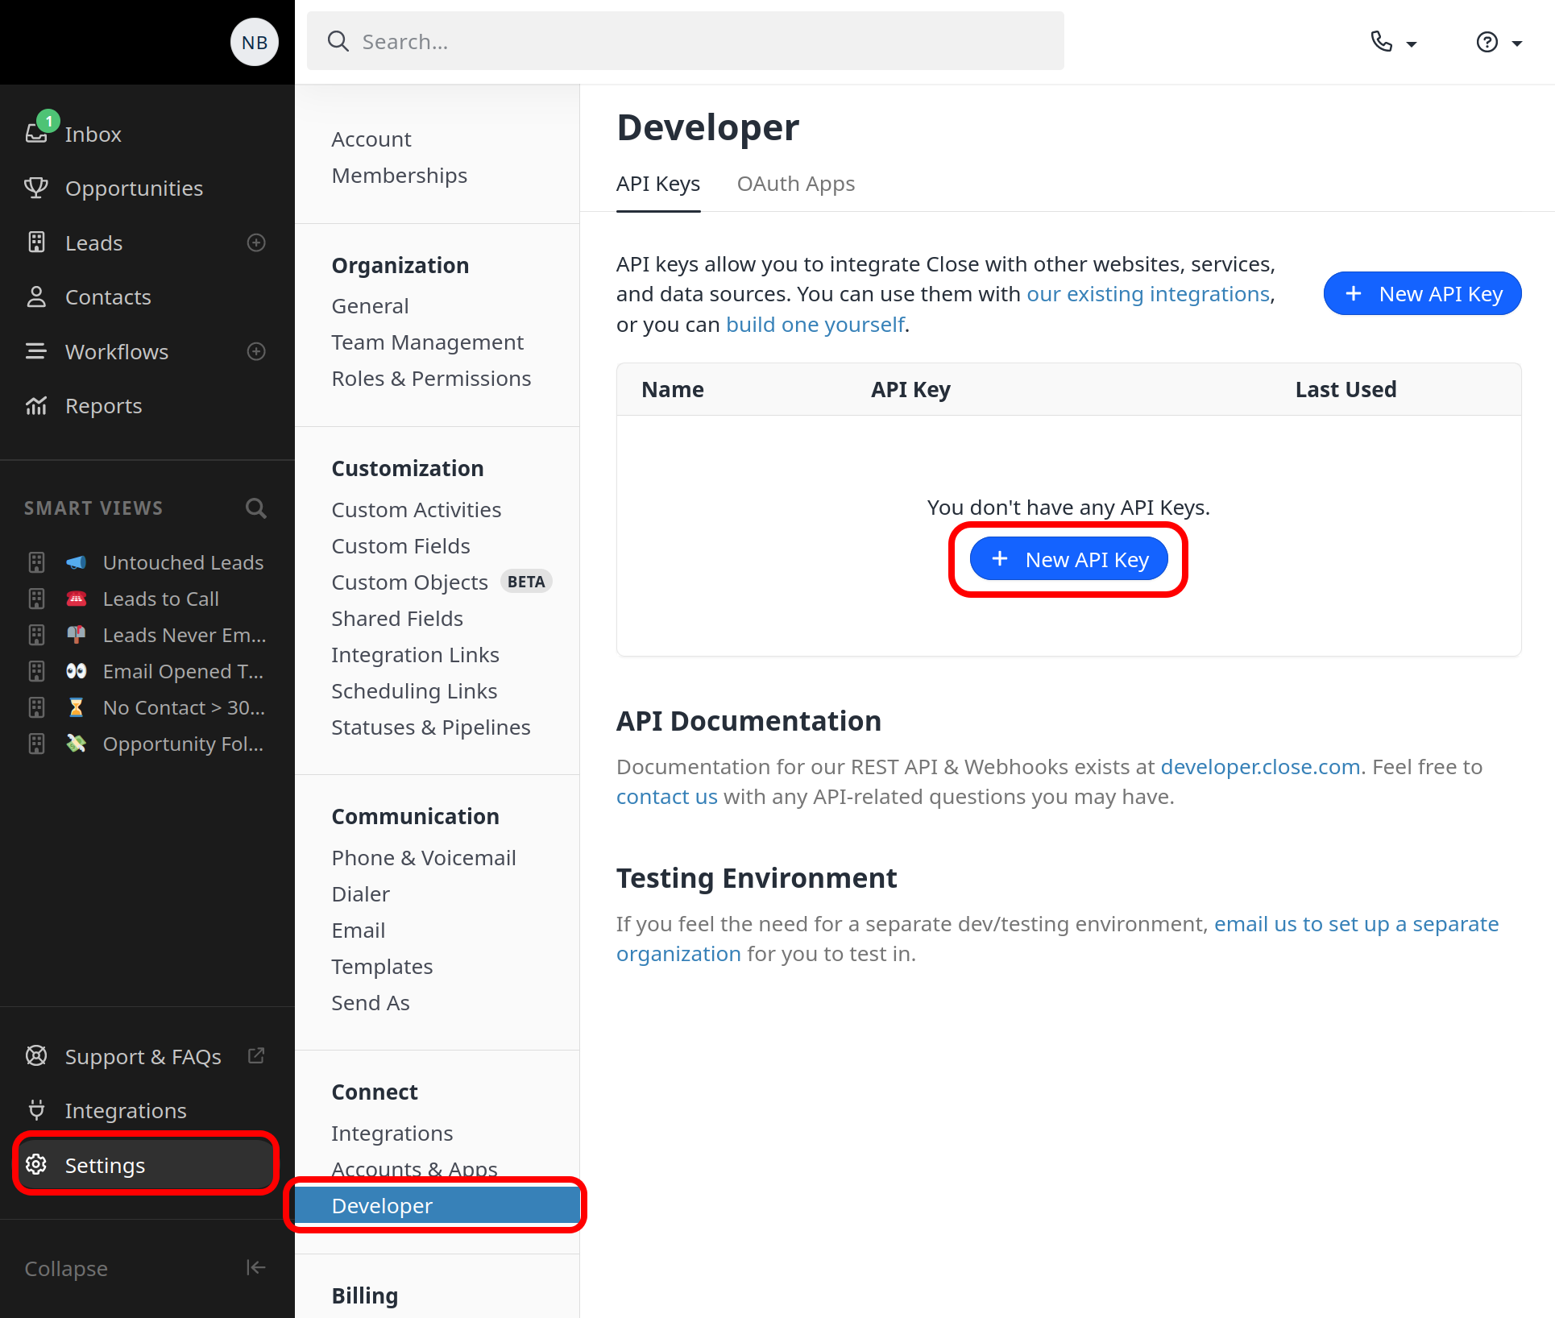
Task: Focus the Search input field
Action: pos(685,41)
